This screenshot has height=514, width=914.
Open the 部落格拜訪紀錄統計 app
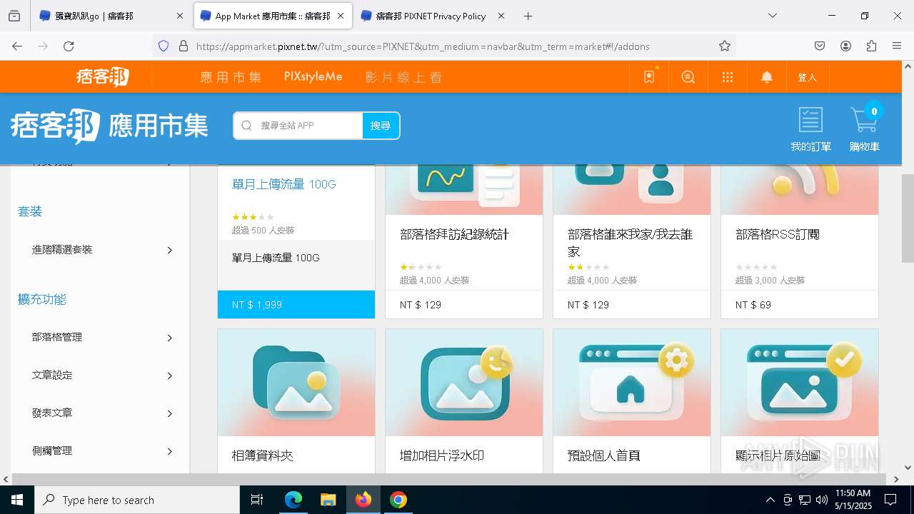(454, 234)
